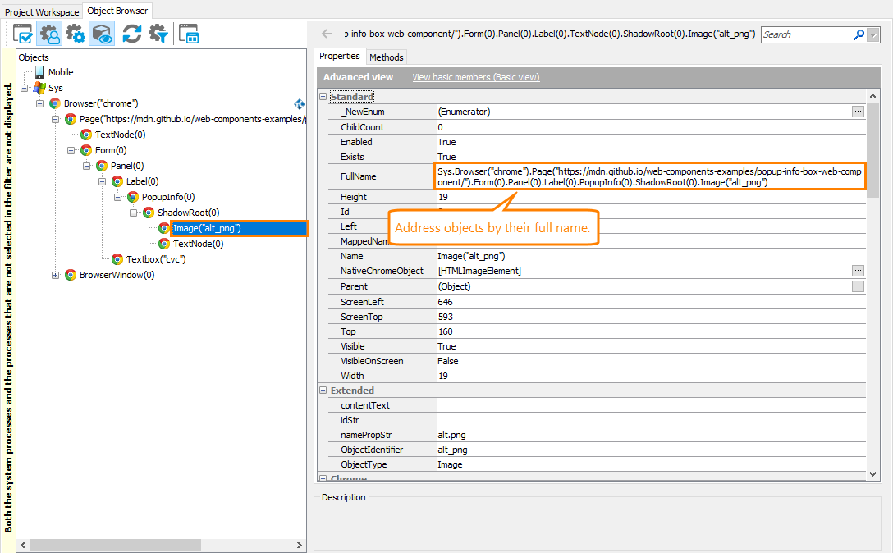The image size is (893, 553).
Task: Open the Methods tab
Action: point(387,57)
